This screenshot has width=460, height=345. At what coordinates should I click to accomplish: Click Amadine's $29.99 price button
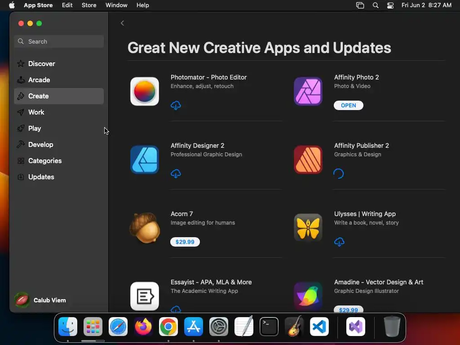coord(348,310)
